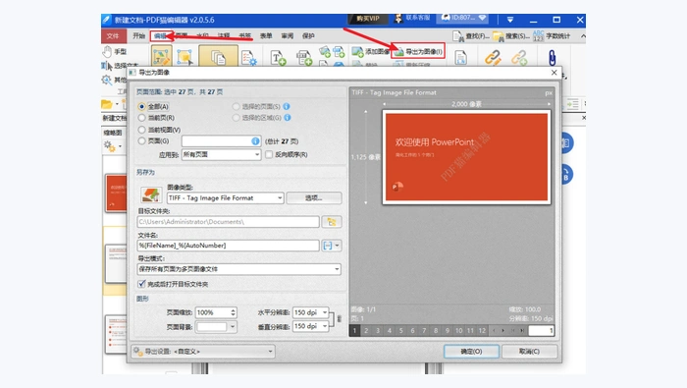The height and width of the screenshot is (388, 687).
Task: Click the page range input field
Action: pyautogui.click(x=221, y=140)
